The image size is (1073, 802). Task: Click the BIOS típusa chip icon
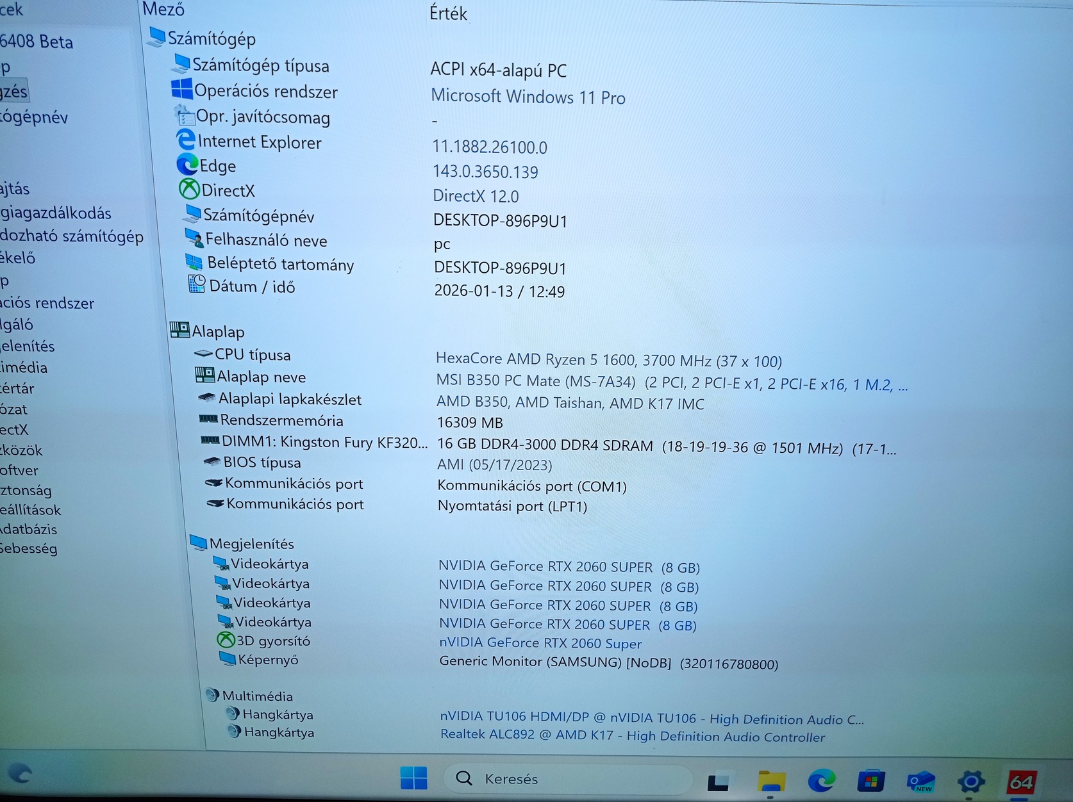coord(212,462)
